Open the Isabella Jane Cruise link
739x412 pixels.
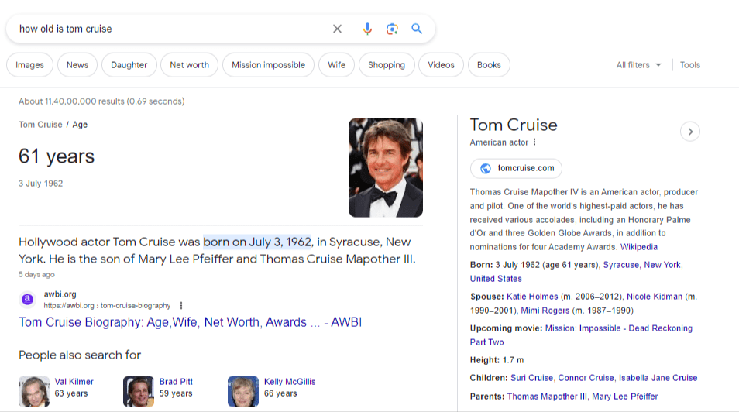(658, 378)
